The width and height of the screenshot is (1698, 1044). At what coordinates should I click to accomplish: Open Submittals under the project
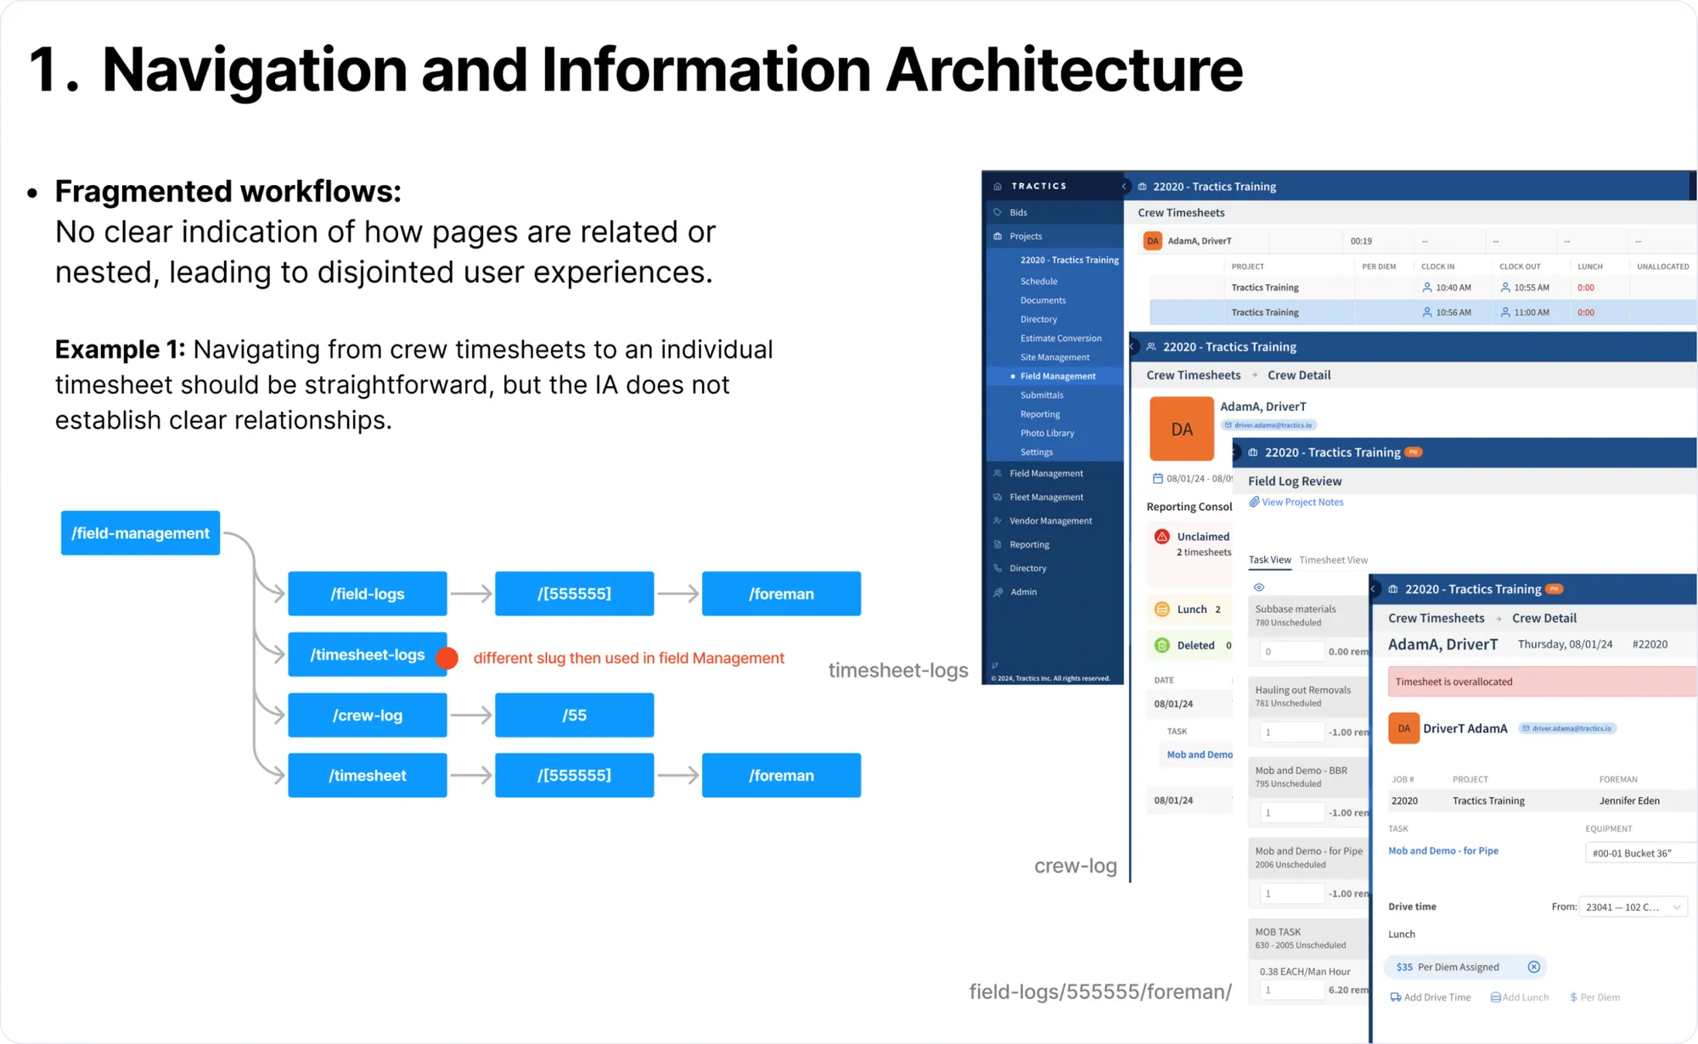[1042, 396]
